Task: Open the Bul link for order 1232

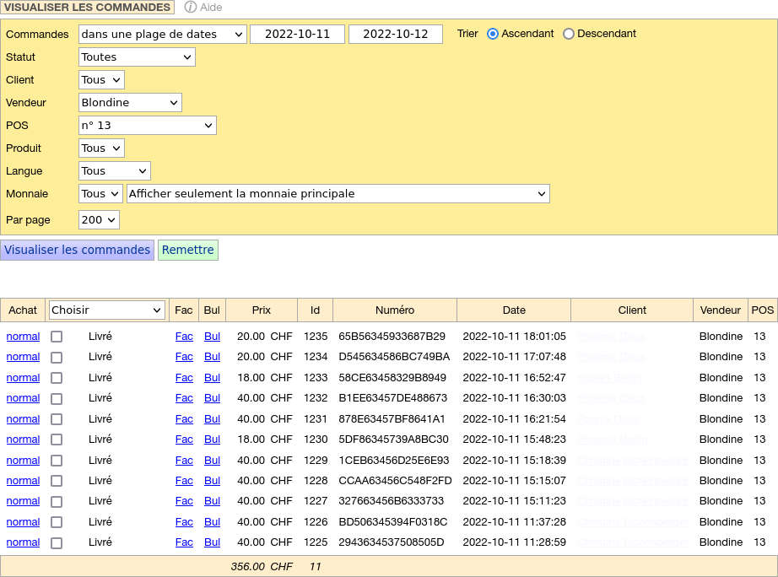Action: coord(212,398)
